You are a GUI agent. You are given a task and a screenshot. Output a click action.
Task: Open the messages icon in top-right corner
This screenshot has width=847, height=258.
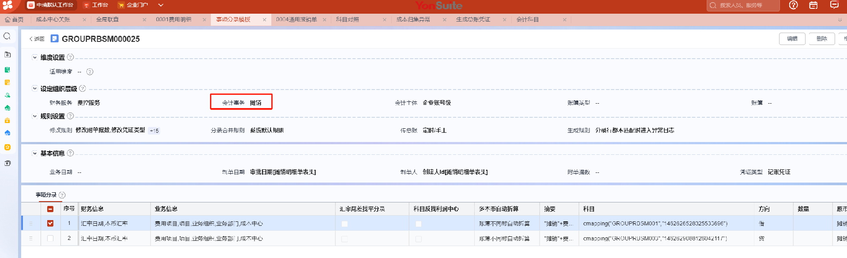click(834, 5)
